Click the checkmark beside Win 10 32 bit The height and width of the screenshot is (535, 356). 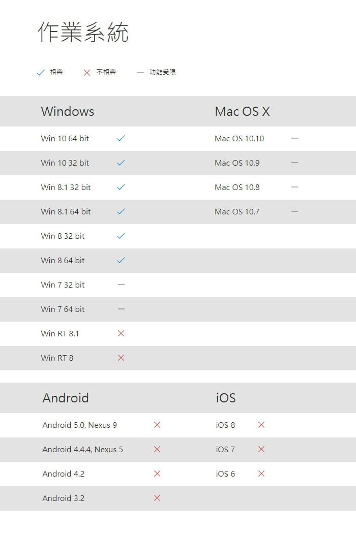point(121,163)
